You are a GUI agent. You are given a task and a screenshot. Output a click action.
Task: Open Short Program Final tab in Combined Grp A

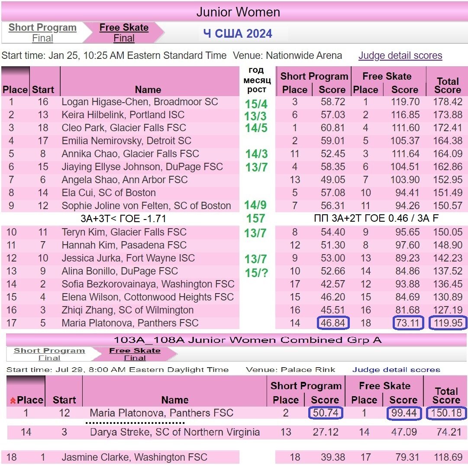tap(49, 354)
